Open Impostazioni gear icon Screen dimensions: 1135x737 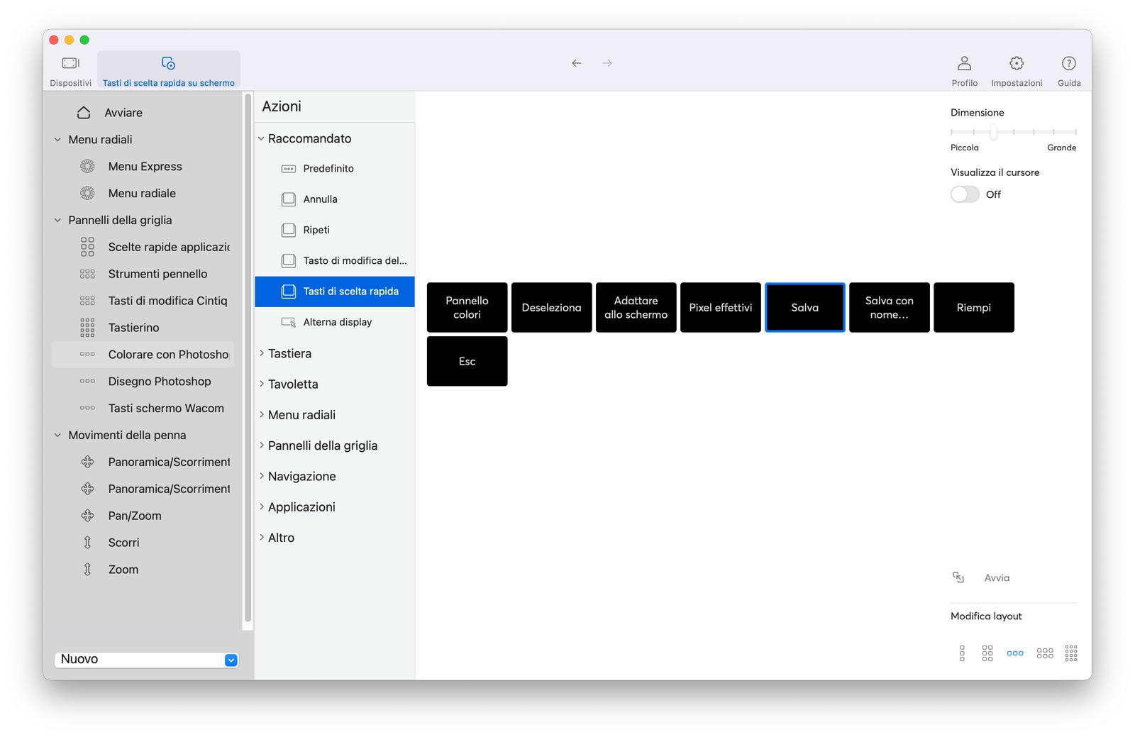click(1017, 63)
